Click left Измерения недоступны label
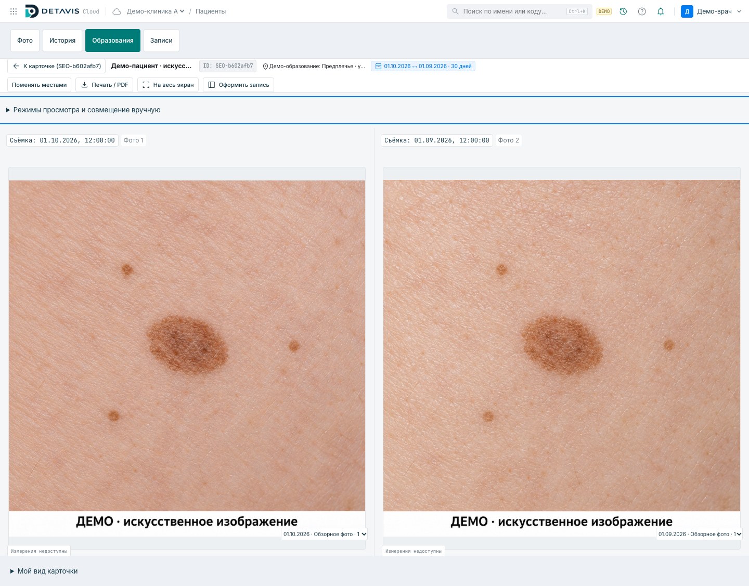This screenshot has height=586, width=749. (39, 551)
